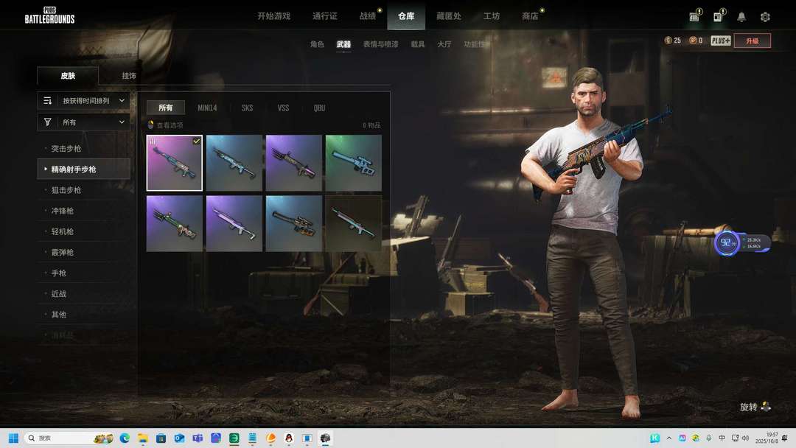
Task: Click the 旋转 rotate mouse icon
Action: coord(766,407)
